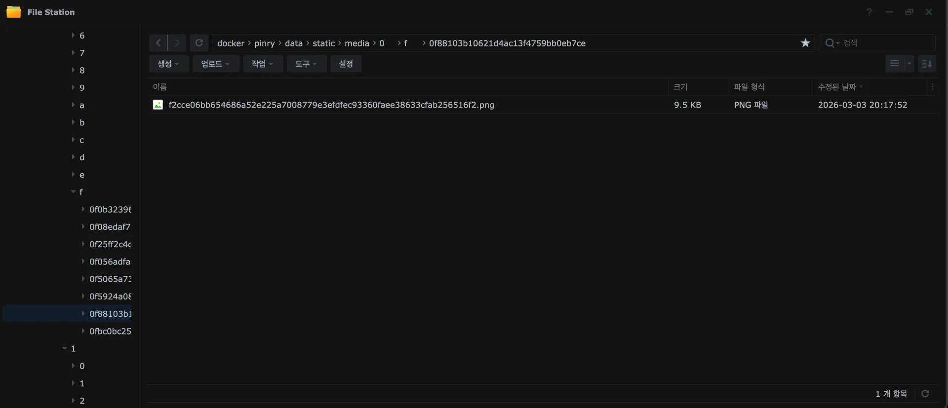
Task: Open the view mode dropdown arrow
Action: [x=909, y=64]
